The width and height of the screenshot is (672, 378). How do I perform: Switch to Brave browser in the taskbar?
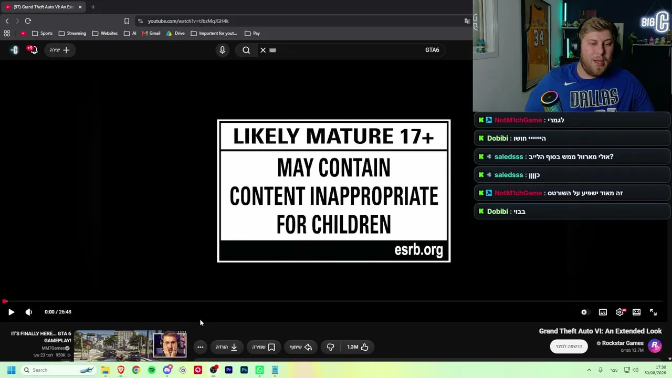tap(121, 370)
